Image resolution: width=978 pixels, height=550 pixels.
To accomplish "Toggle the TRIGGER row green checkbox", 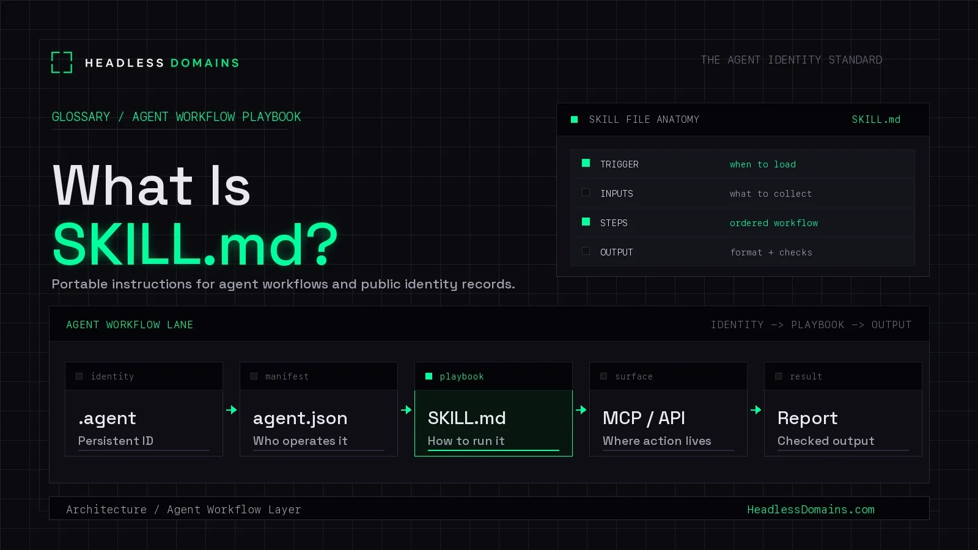I will [x=586, y=163].
